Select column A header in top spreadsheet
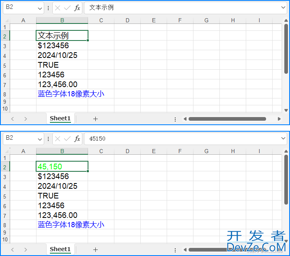Screen dimensions: 290x256 [23, 20]
